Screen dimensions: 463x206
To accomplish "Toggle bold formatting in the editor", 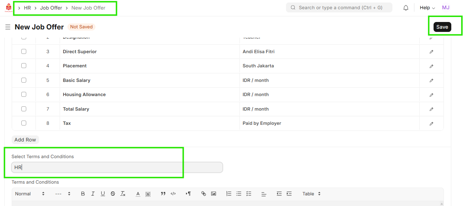I will (83, 194).
